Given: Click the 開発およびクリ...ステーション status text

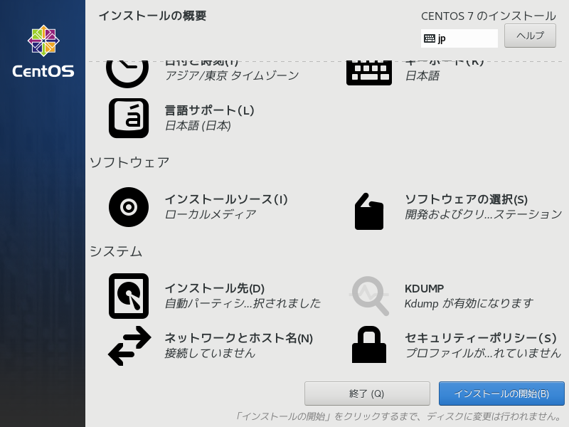Looking at the screenshot, I should tap(484, 214).
